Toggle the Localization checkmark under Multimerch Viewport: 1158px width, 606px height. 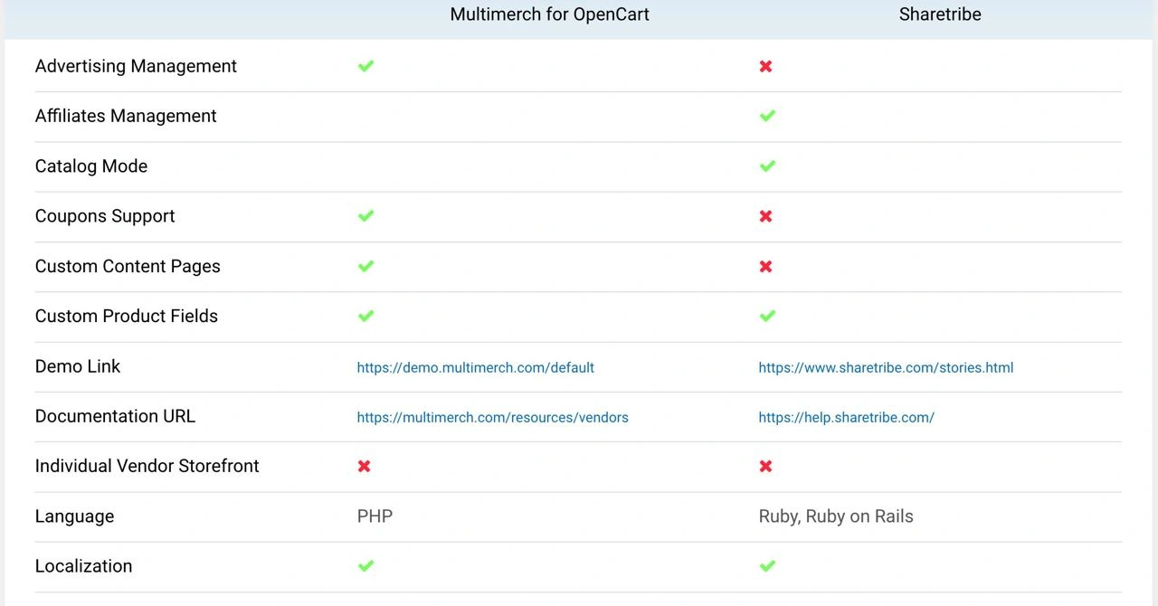[365, 565]
